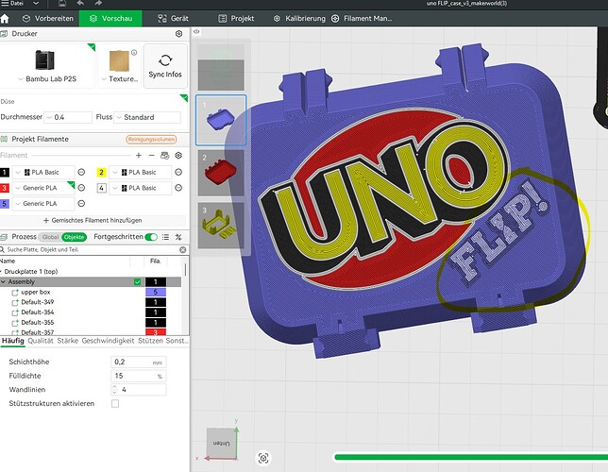Switch process scope to Global
Screen dimensions: 608x472
(x=50, y=237)
